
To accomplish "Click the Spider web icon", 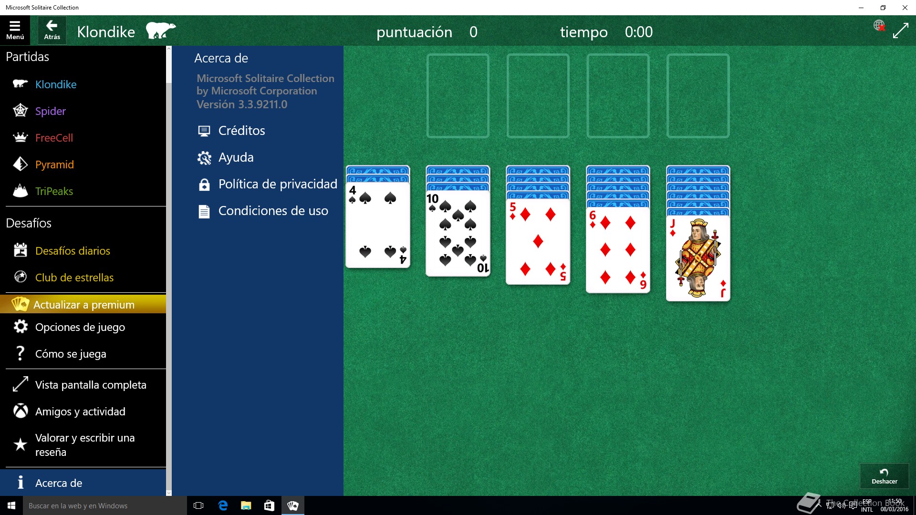I will (20, 111).
